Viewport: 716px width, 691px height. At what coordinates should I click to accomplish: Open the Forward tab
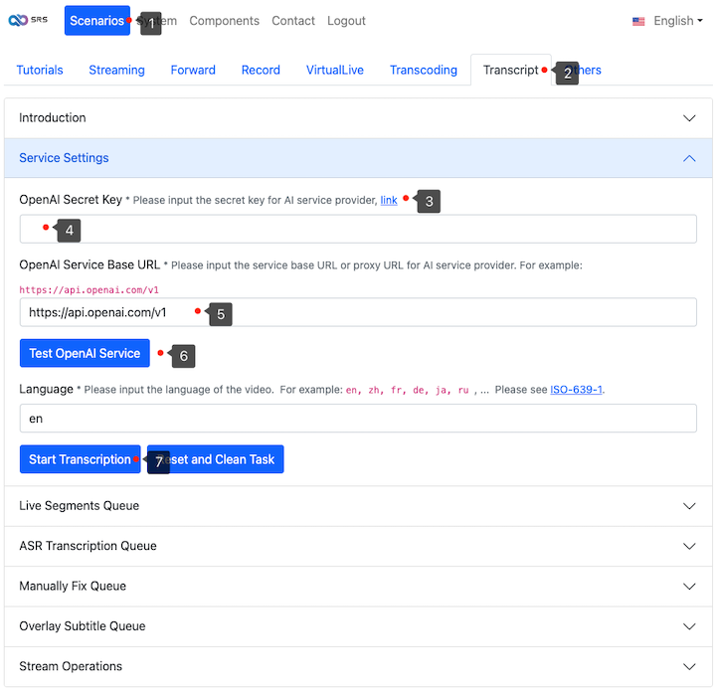pyautogui.click(x=193, y=71)
